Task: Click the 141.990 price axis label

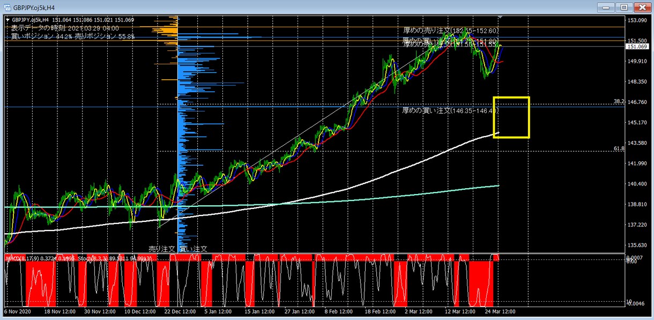Action: (636, 163)
